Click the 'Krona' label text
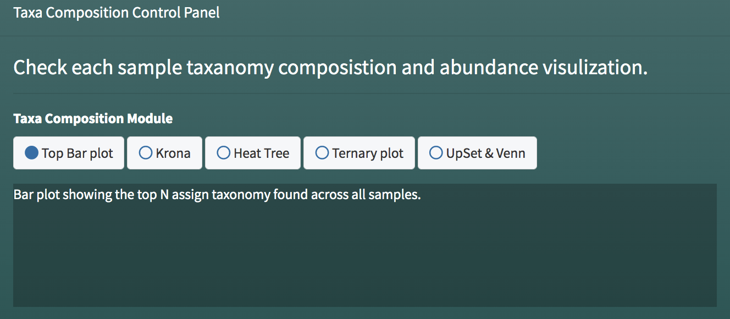This screenshot has height=319, width=730. pyautogui.click(x=173, y=153)
